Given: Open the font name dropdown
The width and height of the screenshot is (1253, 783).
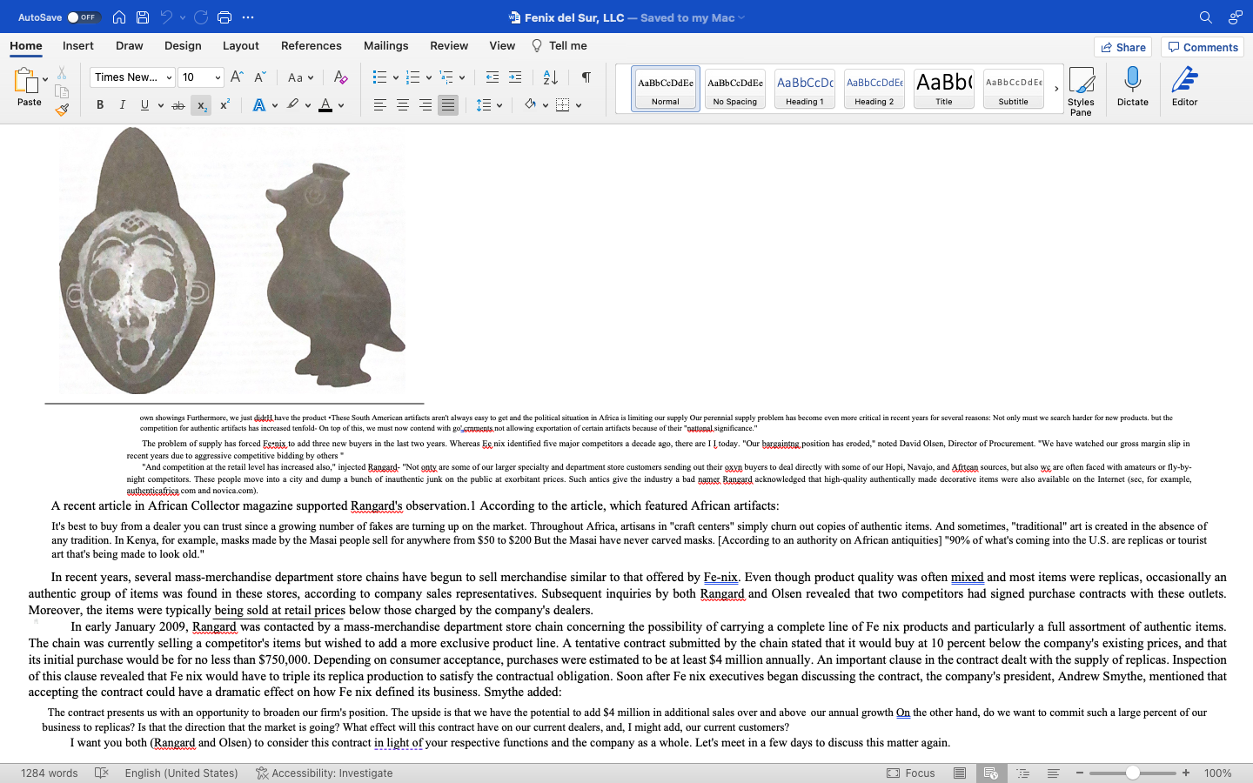Looking at the screenshot, I should pyautogui.click(x=168, y=77).
